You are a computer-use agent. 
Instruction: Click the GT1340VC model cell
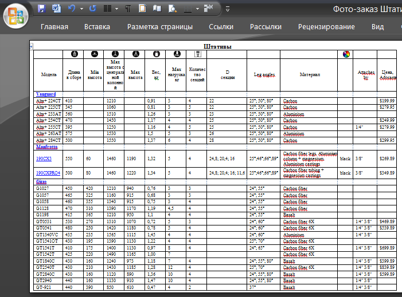47,235
